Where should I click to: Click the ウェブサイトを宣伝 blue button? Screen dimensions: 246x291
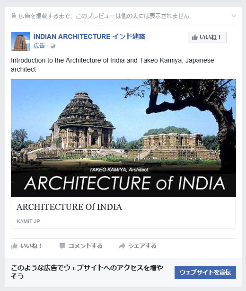tap(205, 273)
